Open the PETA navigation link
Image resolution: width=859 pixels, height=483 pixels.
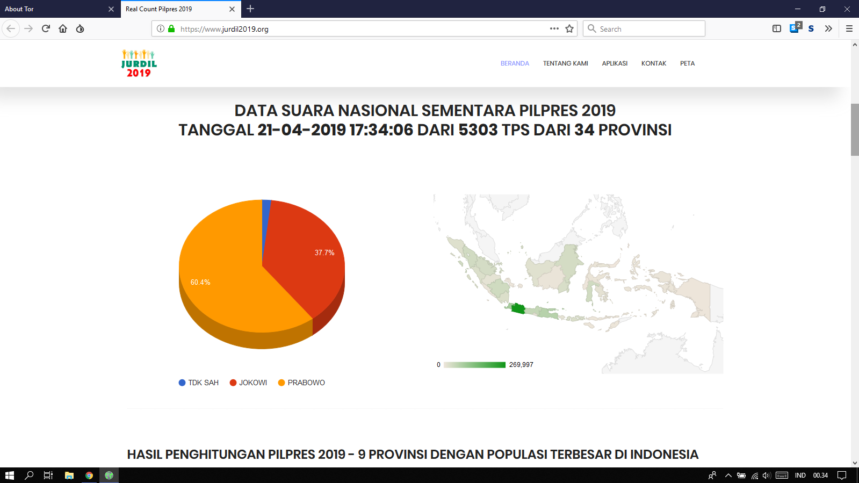click(x=688, y=63)
